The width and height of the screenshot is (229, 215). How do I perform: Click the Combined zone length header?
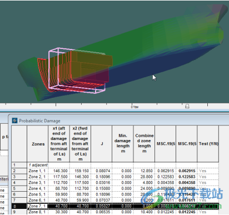point(144,144)
